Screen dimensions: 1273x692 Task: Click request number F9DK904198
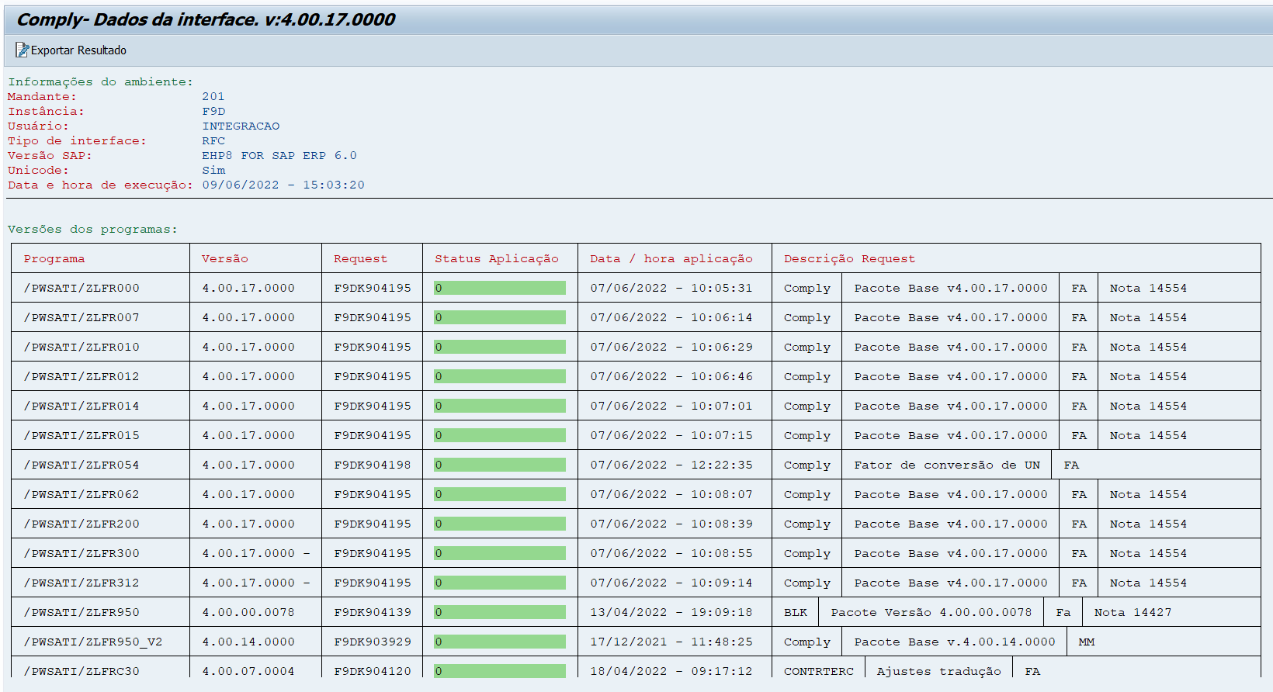tap(373, 465)
